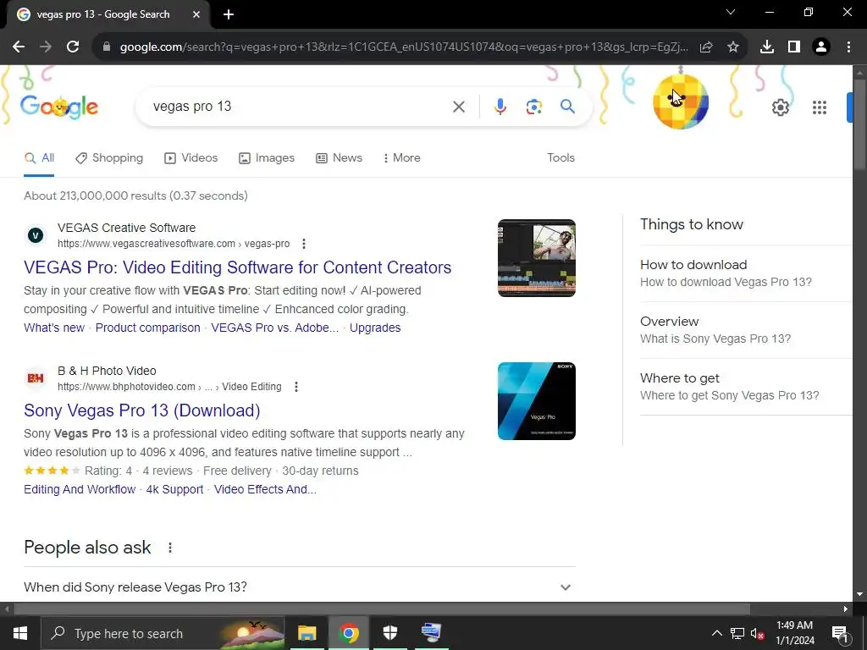The image size is (867, 650).
Task: Open Windows Security shield in taskbar
Action: pos(390,633)
